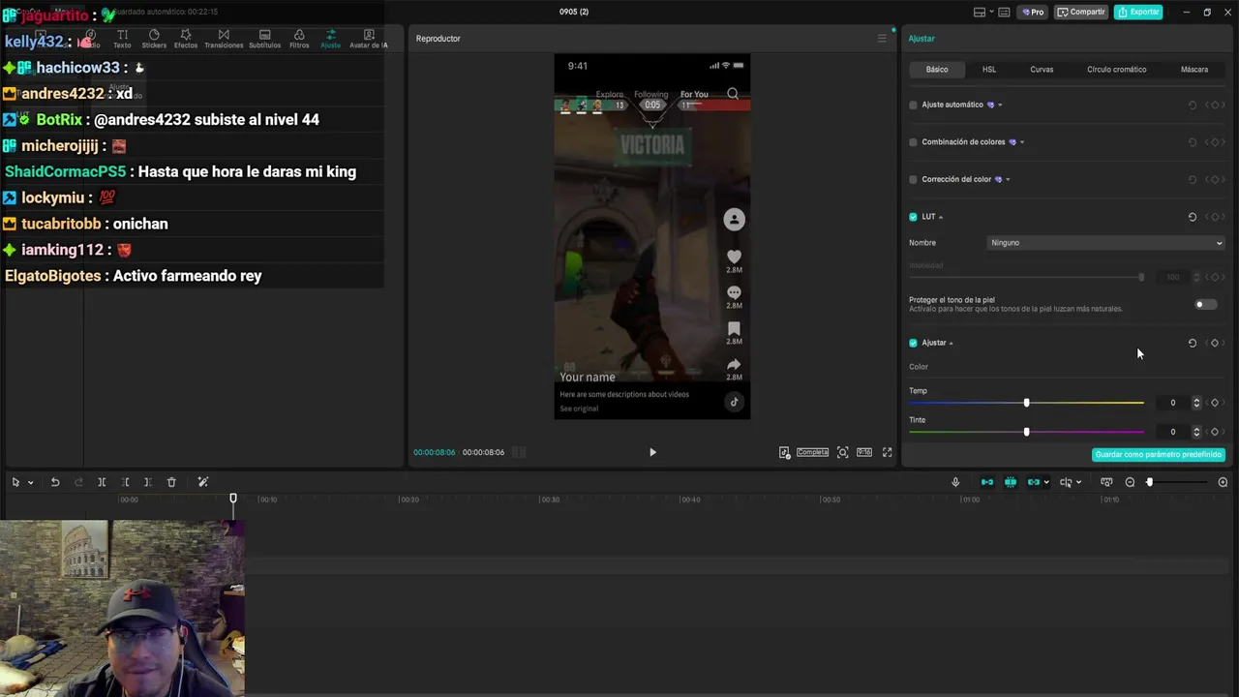The height and width of the screenshot is (697, 1239).
Task: Expand the Ajuste automático options arrow
Action: click(1000, 105)
